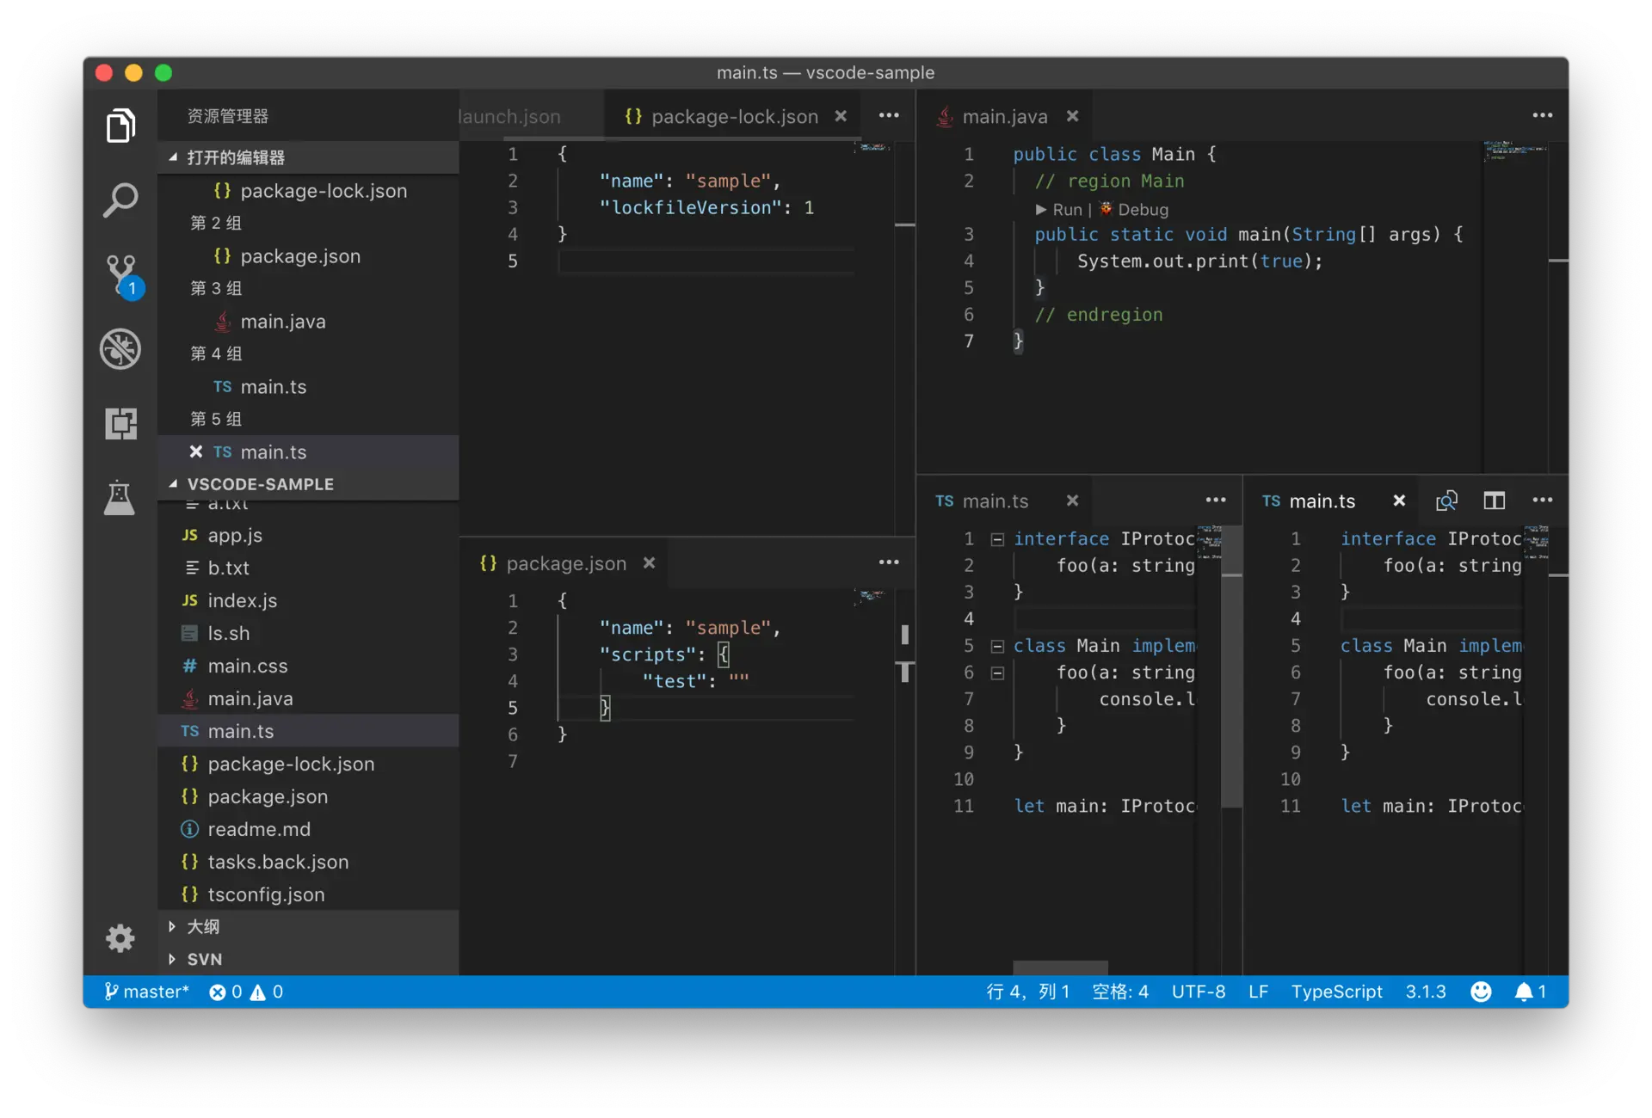Open the Test flask view icon
The height and width of the screenshot is (1118, 1652).
(120, 498)
